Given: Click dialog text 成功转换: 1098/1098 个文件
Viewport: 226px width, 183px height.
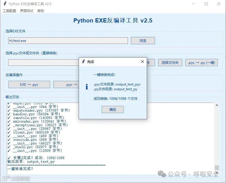Looking at the screenshot, I should click(x=116, y=99).
